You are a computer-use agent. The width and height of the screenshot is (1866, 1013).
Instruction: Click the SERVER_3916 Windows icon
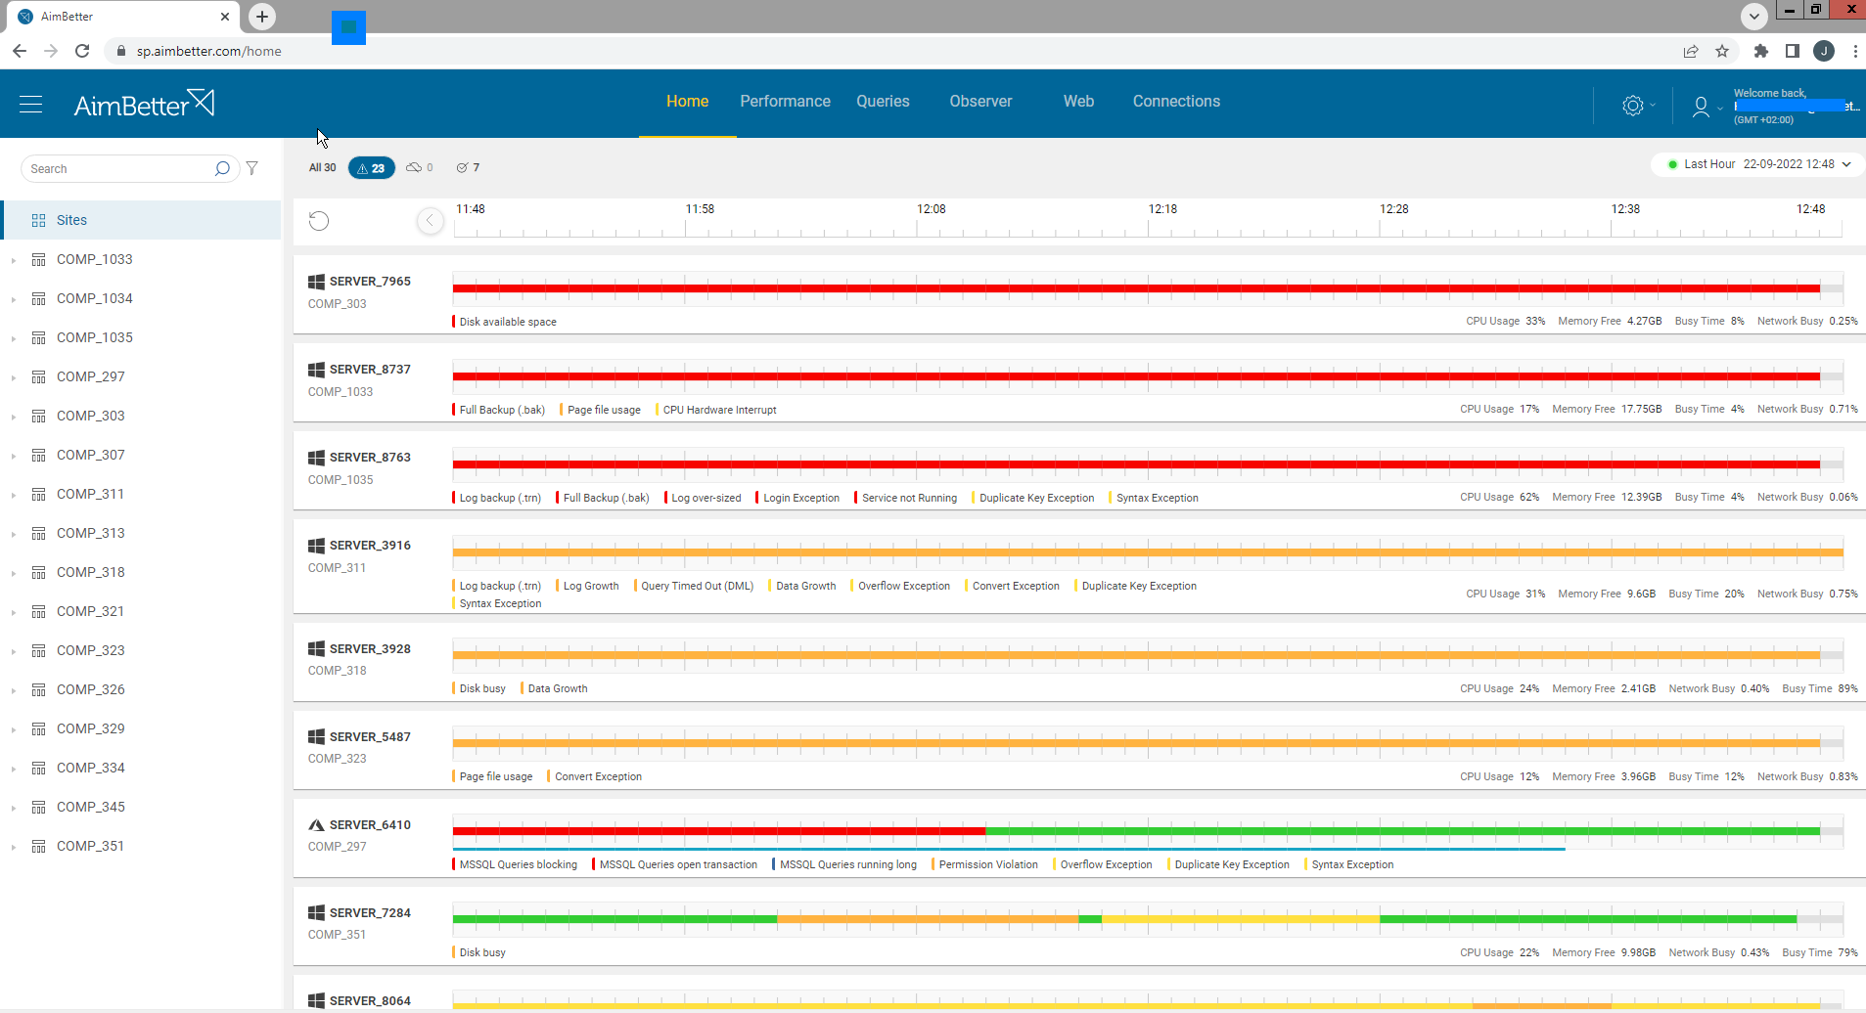[x=316, y=546]
